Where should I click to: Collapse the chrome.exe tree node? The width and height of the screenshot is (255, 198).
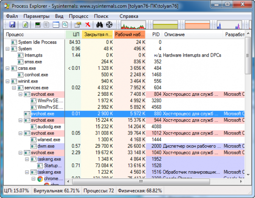tap(34, 179)
